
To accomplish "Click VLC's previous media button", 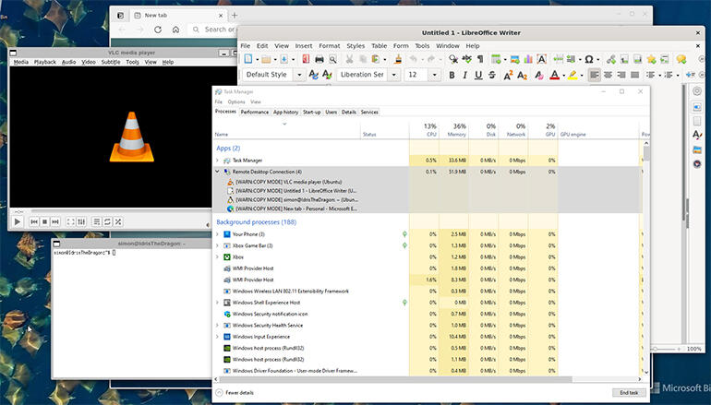I will click(x=34, y=221).
